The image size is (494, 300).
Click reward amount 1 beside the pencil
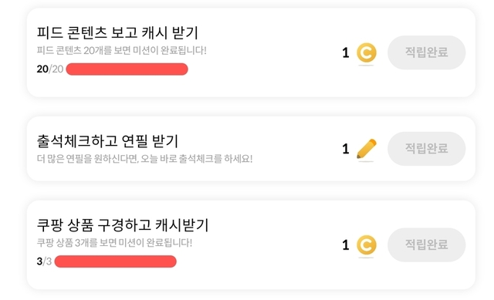coord(346,149)
